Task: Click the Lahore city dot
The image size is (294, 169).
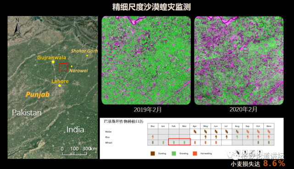Action: pyautogui.click(x=60, y=86)
